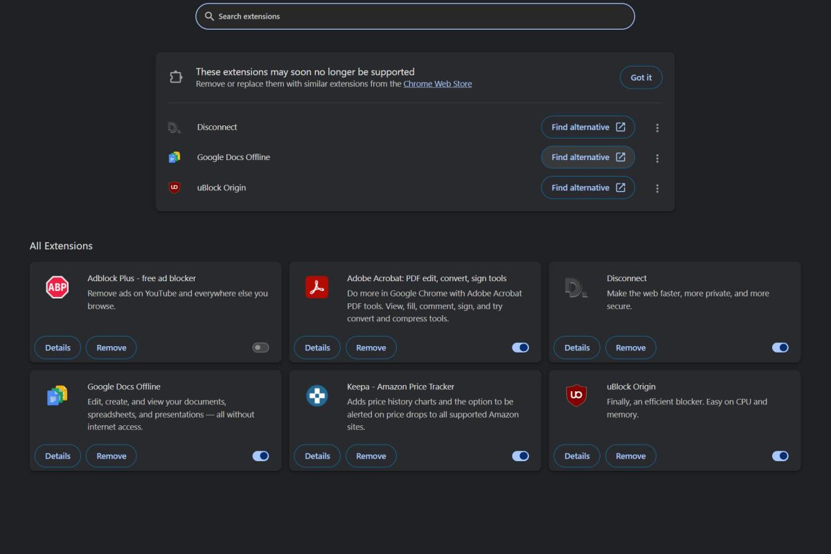Image resolution: width=831 pixels, height=554 pixels.
Task: Turn off the Keepa extension toggle
Action: point(520,456)
